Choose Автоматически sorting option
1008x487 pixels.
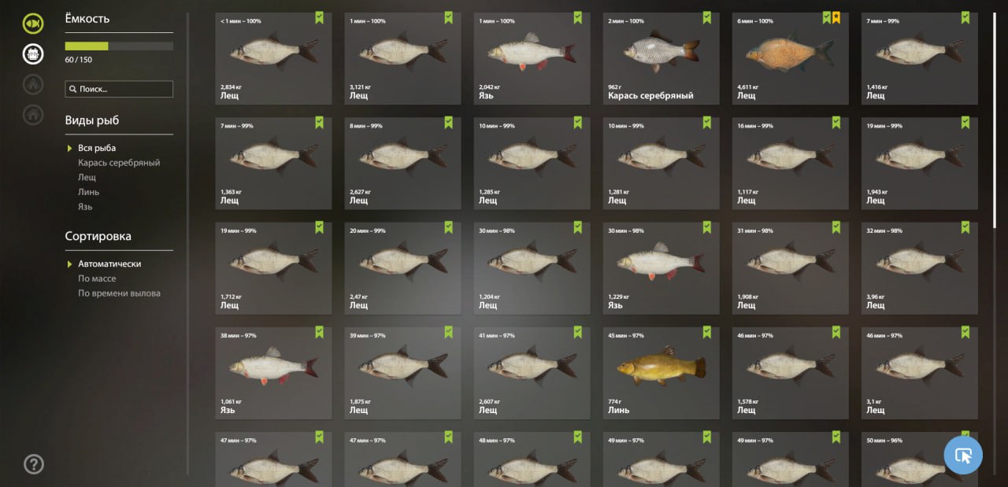109,264
